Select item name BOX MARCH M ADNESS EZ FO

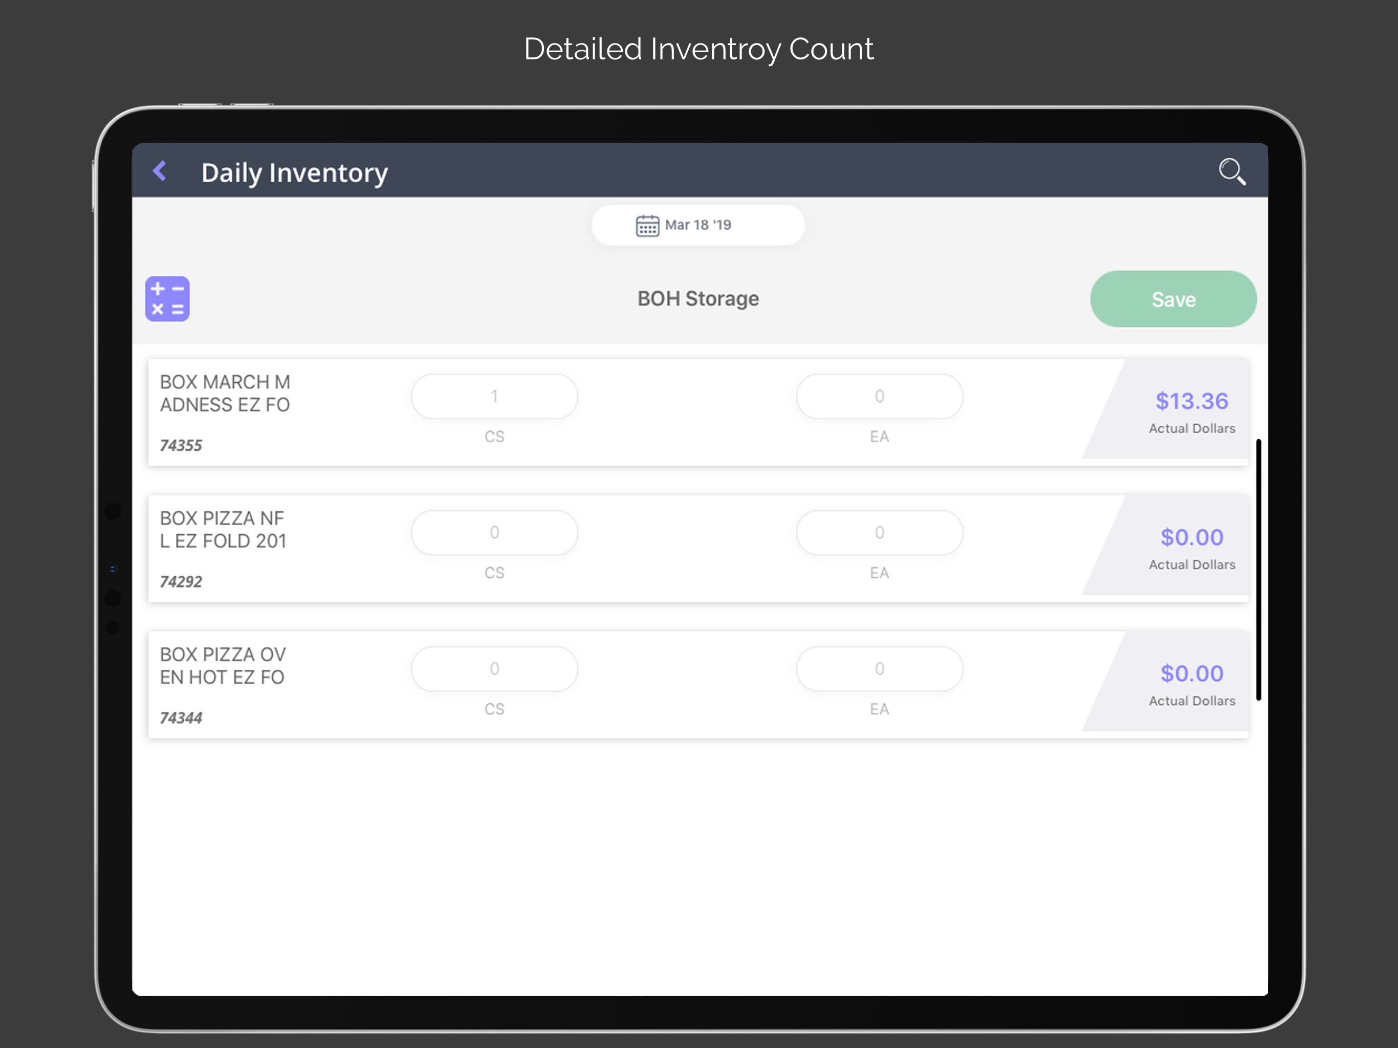pyautogui.click(x=225, y=393)
